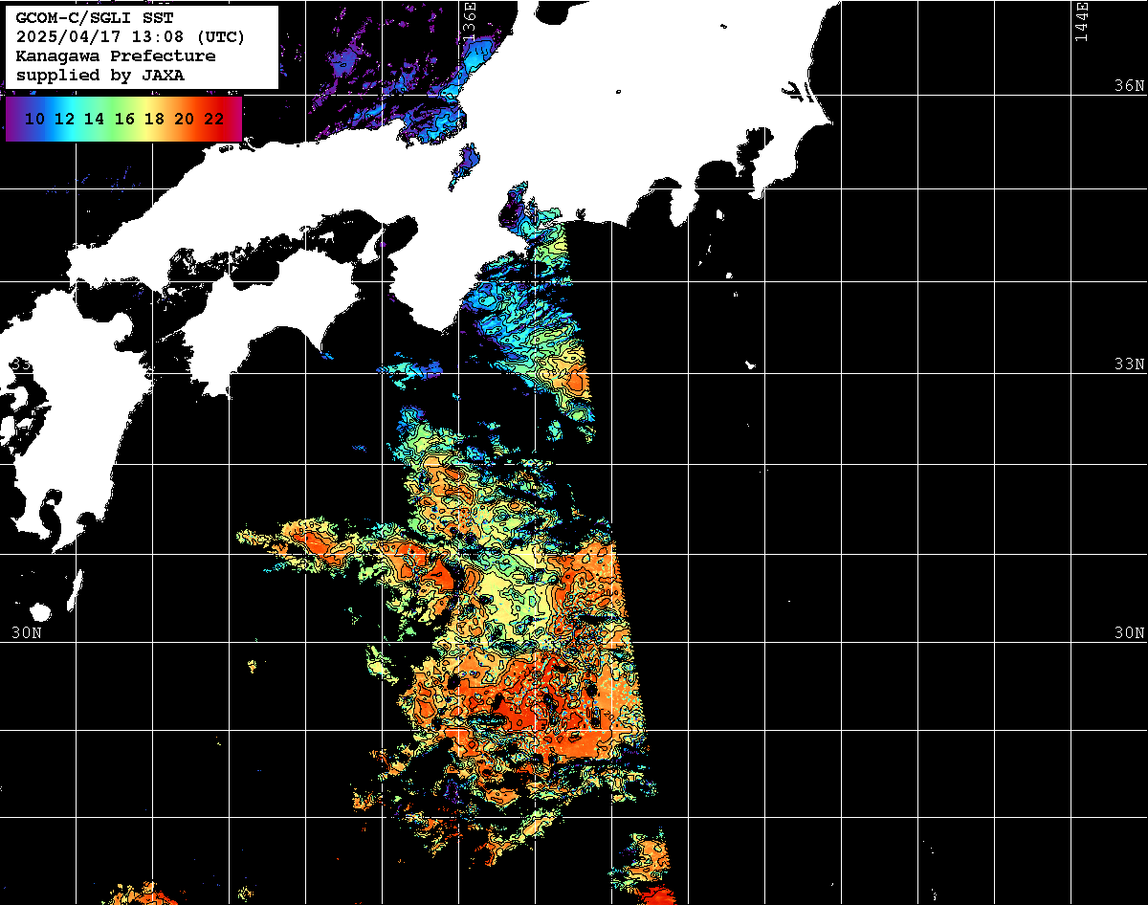Viewport: 1148px width, 905px height.
Task: Click the 14 label on color bar
Action: (x=95, y=119)
